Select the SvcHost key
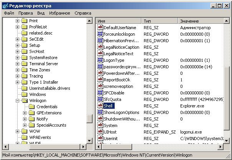 (x=37, y=51)
